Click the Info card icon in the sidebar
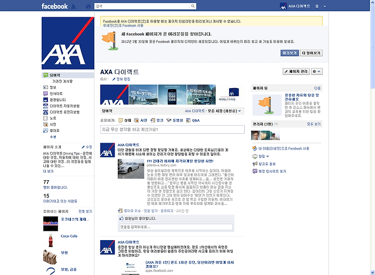This screenshot has height=275, width=375. 45,87
